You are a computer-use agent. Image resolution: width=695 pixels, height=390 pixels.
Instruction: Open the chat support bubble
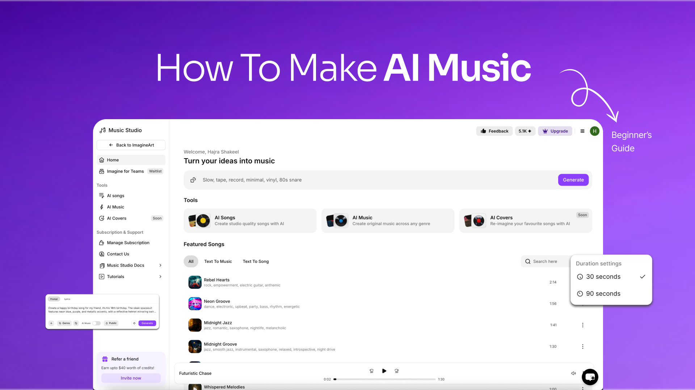point(590,377)
